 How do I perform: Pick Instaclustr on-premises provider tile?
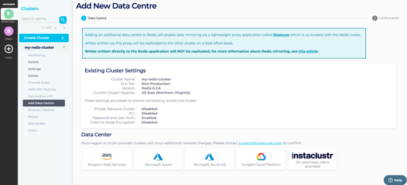(x=312, y=159)
